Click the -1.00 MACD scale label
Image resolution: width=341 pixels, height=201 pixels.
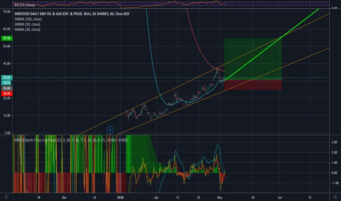(334, 183)
